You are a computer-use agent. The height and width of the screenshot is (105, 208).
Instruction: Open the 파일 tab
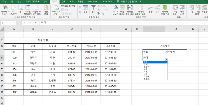[4, 2]
